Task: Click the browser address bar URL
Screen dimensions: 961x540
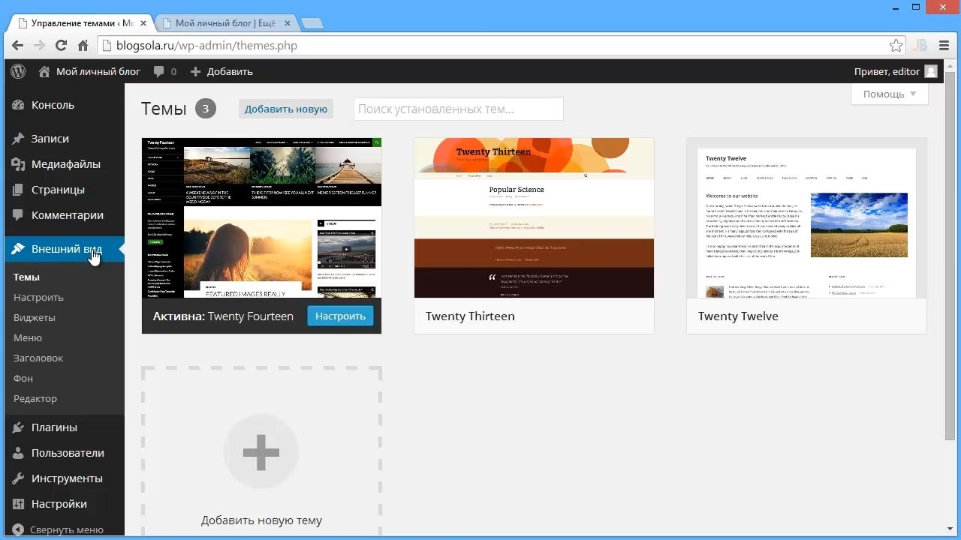Action: pos(206,46)
